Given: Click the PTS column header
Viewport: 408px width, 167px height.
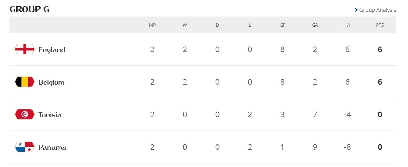Looking at the screenshot, I should 380,25.
